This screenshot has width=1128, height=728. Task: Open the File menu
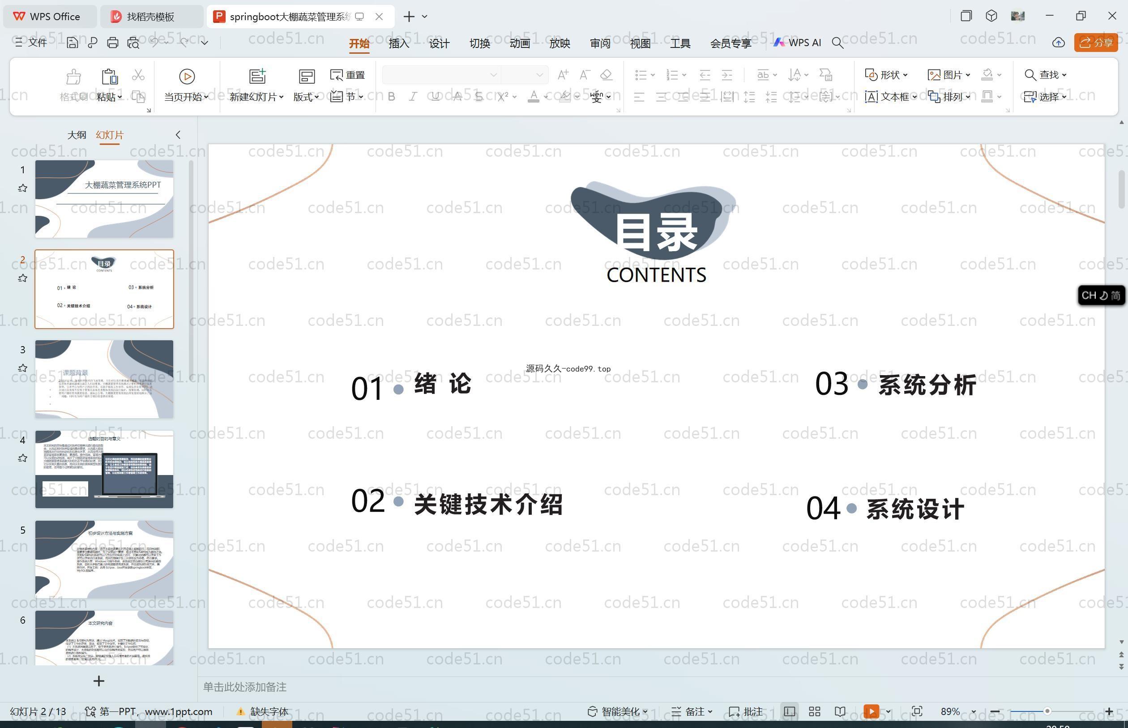[x=31, y=43]
